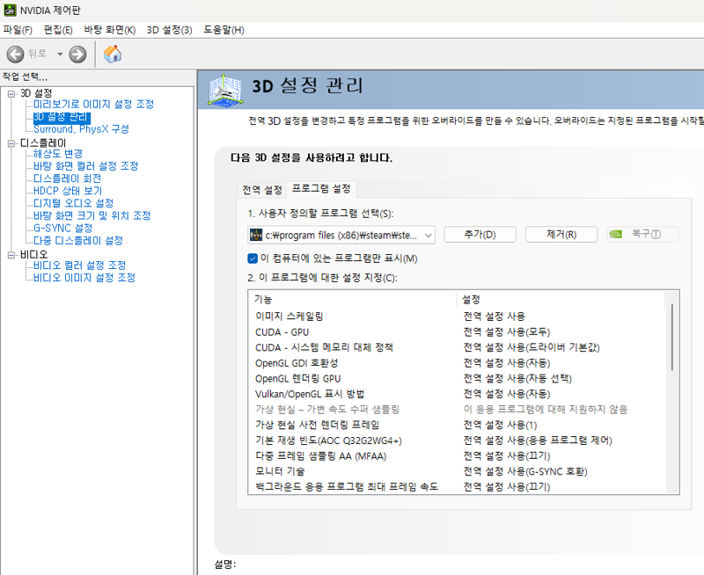This screenshot has width=704, height=575.
Task: Collapse the 디스플레이 tree node
Action: coord(11,143)
